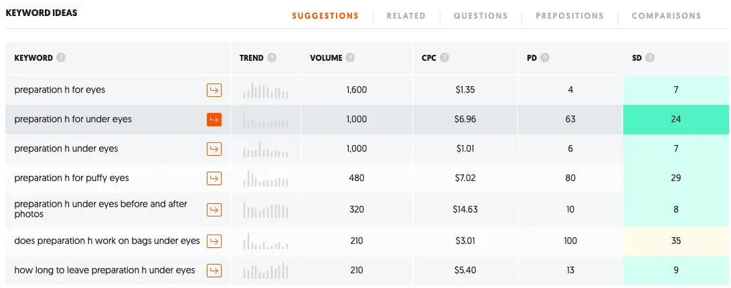This screenshot has height=288, width=731.
Task: View trend chart thumbnail for 'preparation h for eyes'
Action: (x=266, y=90)
